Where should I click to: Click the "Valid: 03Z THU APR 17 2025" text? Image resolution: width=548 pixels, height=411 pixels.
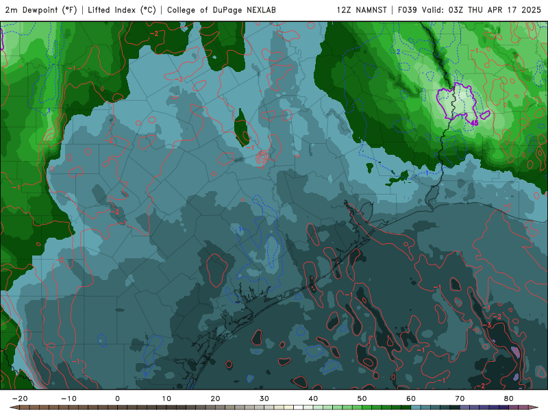tap(482, 10)
